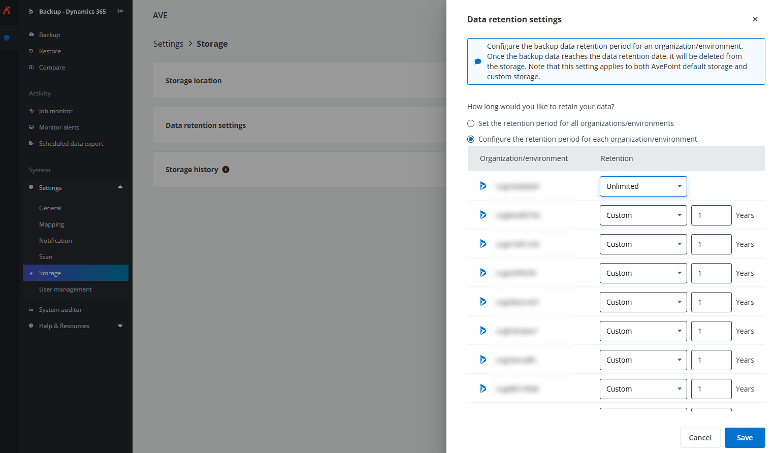This screenshot has height=453, width=775.
Task: Select the Restore icon in the sidebar
Action: pyautogui.click(x=31, y=51)
